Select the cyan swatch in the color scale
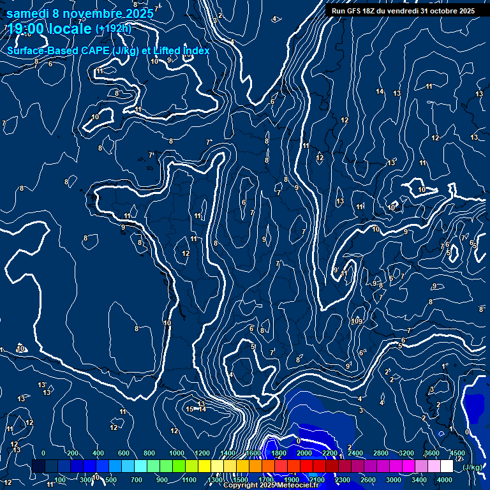 tap(140, 466)
